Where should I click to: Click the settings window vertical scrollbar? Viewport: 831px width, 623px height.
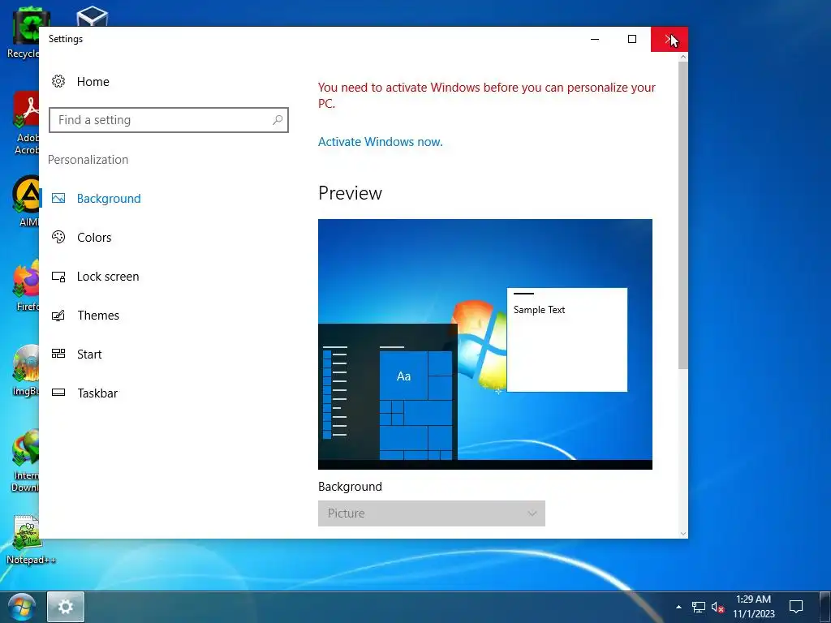(683, 216)
